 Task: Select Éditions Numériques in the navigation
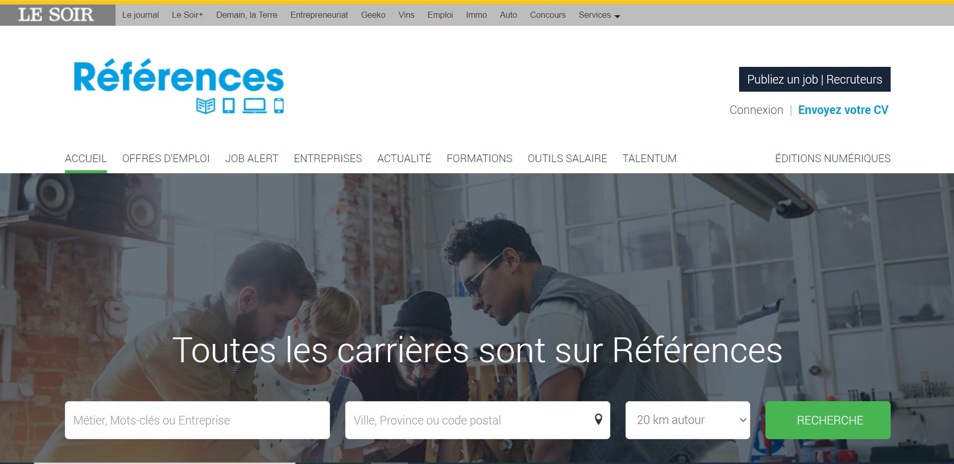coord(832,159)
